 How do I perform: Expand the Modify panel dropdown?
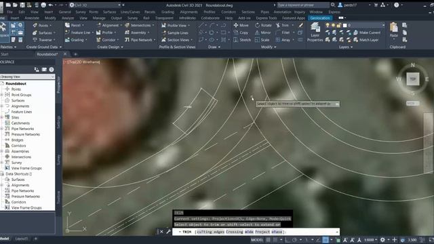tap(269, 47)
